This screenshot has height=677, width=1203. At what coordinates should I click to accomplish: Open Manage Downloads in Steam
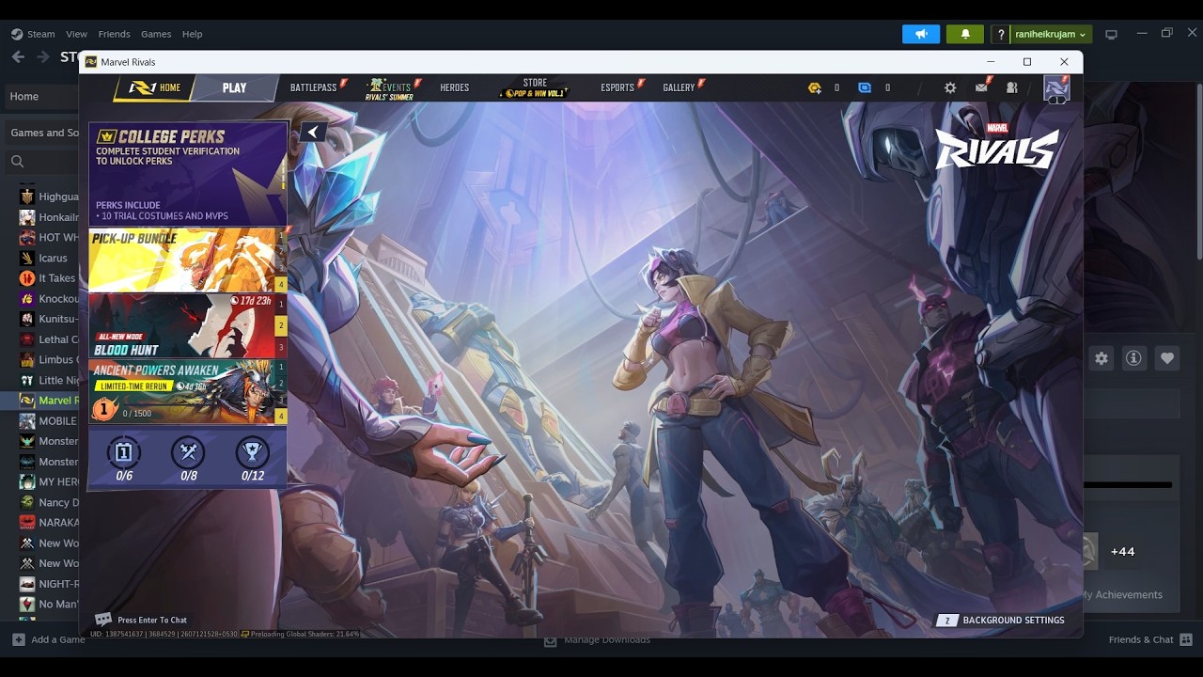599,640
